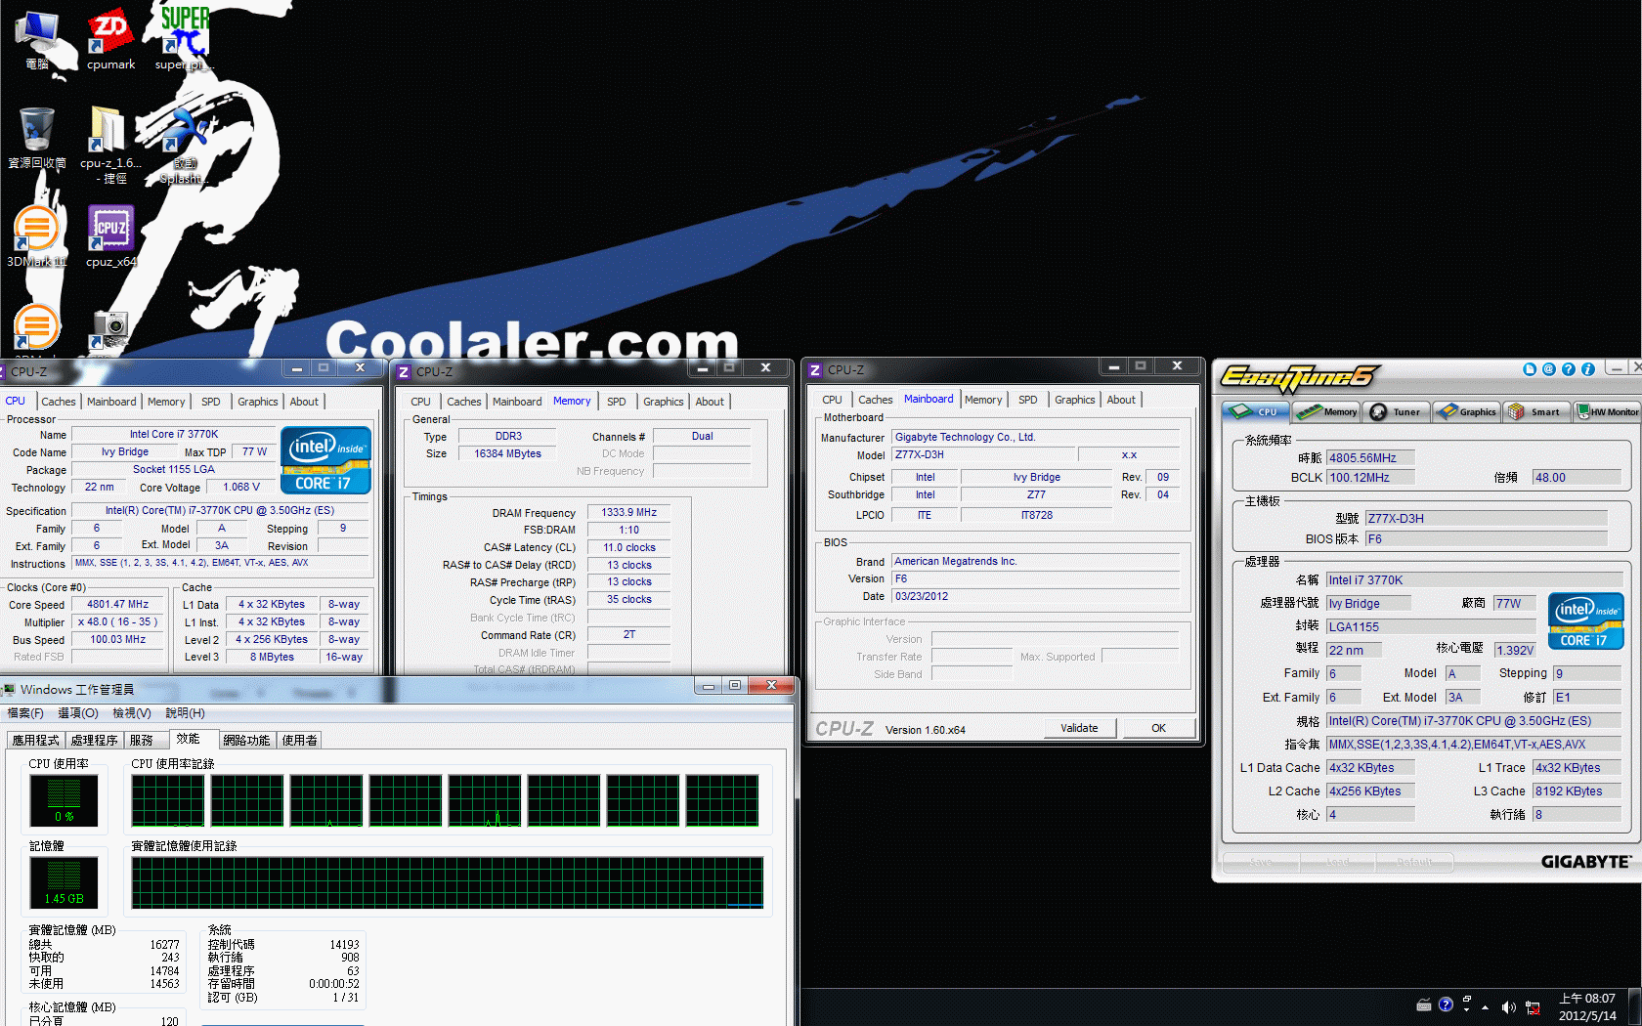
Task: Click the EasyTune6 @ email icon
Action: point(1549,369)
